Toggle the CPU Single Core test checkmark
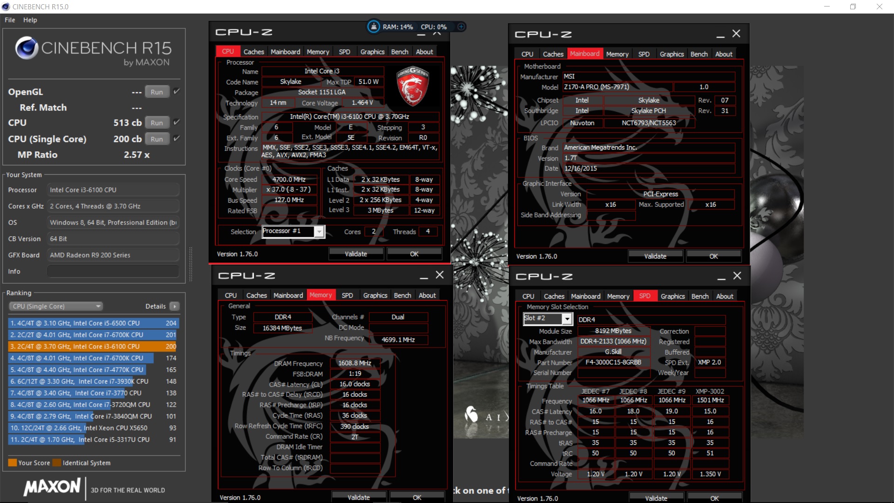The width and height of the screenshot is (894, 503). (176, 138)
